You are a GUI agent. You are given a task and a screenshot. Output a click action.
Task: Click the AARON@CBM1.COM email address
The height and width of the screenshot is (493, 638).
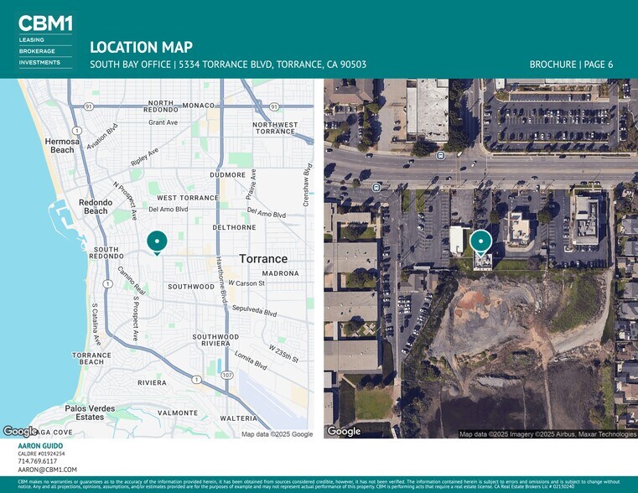coord(47,470)
